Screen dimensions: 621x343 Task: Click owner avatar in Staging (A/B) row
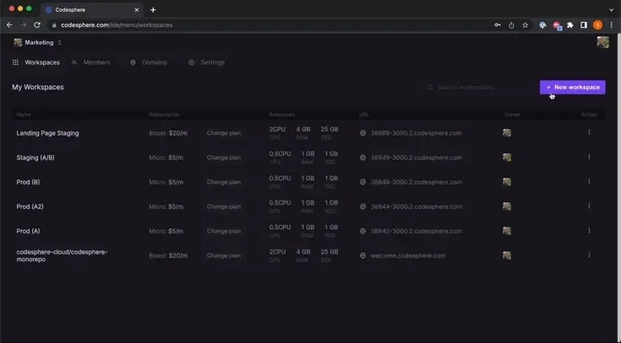coord(507,157)
